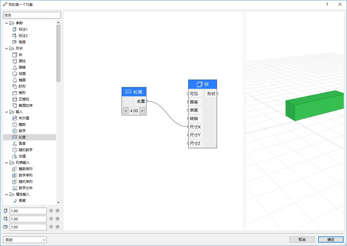Click the library scrollbar up arrow
The image size is (347, 246).
59,22
